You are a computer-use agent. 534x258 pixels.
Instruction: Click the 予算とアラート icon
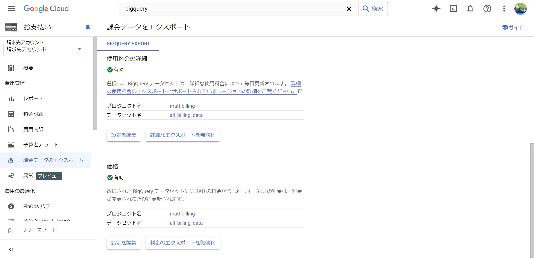pos(11,145)
